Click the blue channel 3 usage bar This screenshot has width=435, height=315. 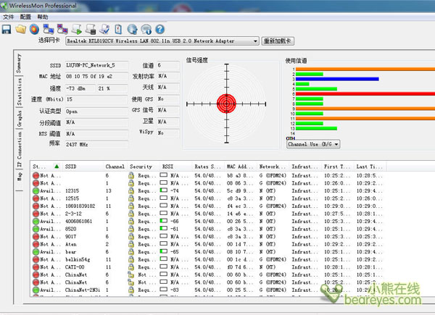337,79
